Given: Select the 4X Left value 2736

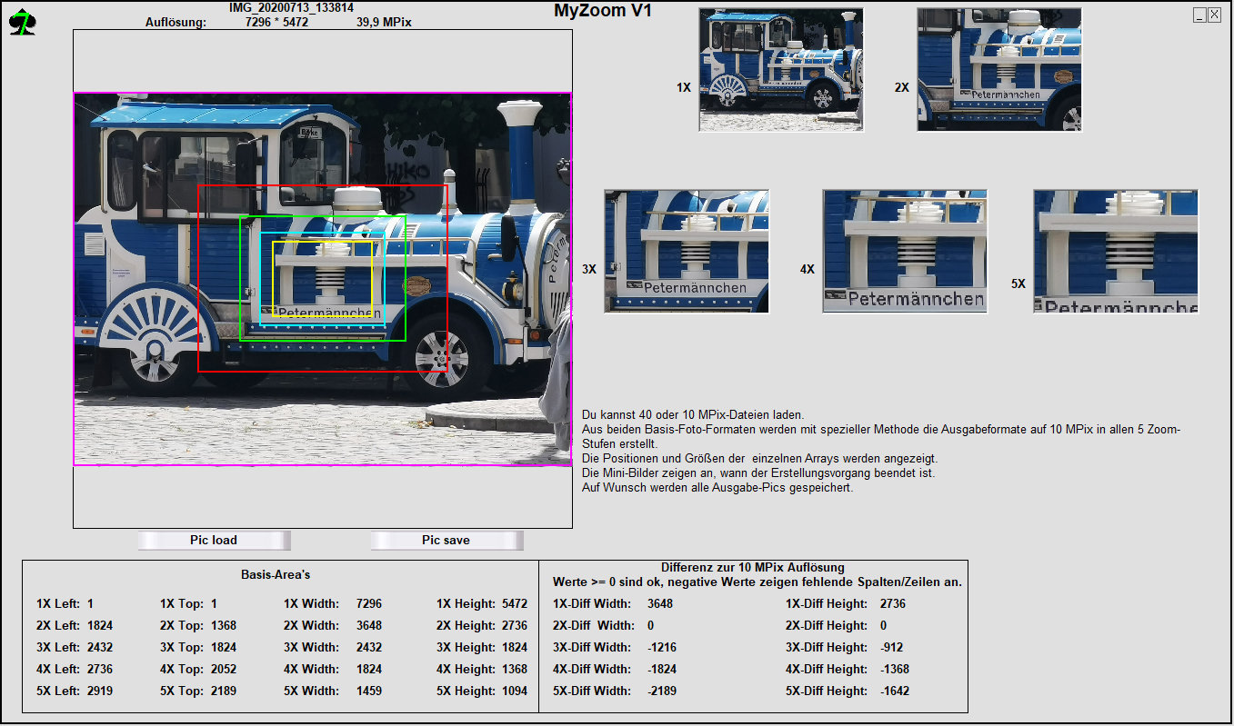Looking at the screenshot, I should (x=100, y=670).
